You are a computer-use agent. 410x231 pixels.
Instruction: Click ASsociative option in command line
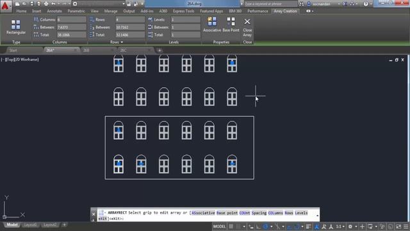(203, 213)
